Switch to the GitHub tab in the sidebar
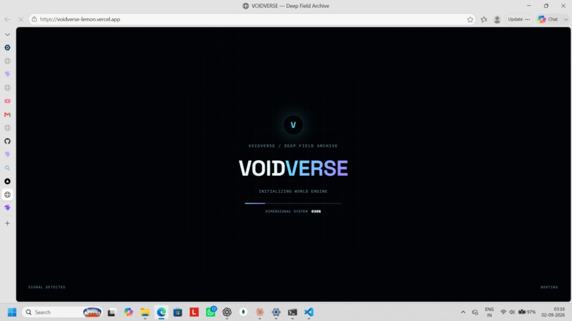The height and width of the screenshot is (321, 572). 7,141
